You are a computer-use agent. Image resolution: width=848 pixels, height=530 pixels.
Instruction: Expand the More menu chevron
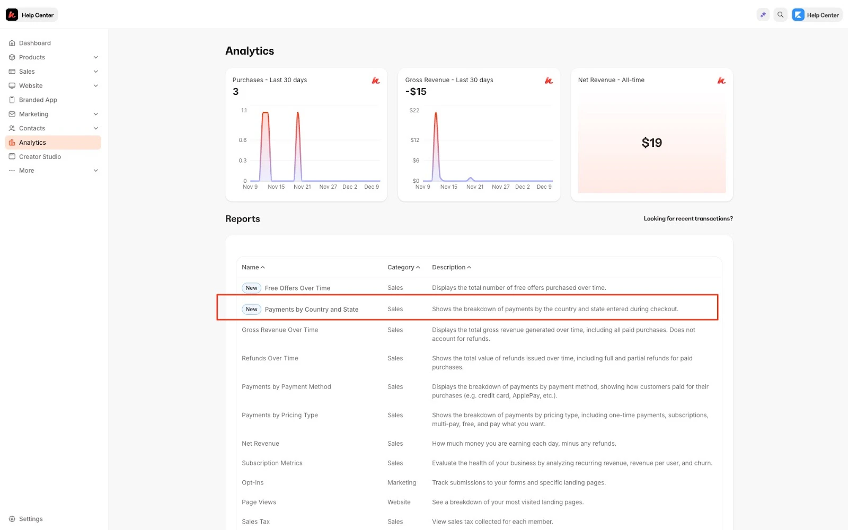[96, 171]
